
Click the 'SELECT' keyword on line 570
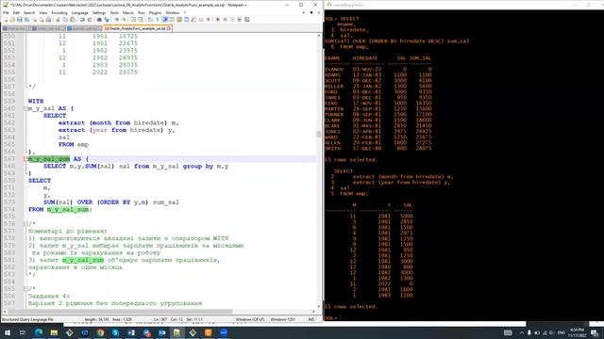click(x=40, y=181)
